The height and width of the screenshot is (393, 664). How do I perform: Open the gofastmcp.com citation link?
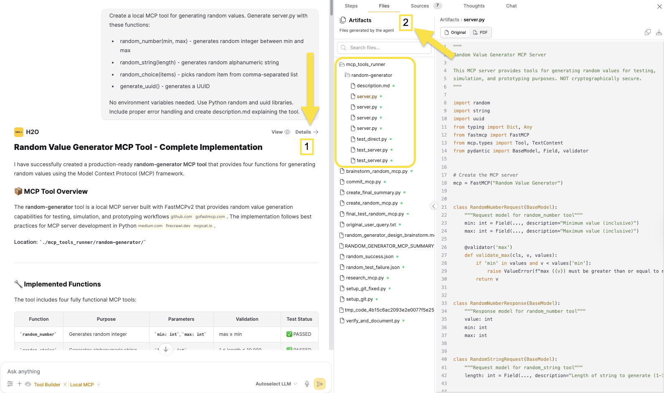210,217
